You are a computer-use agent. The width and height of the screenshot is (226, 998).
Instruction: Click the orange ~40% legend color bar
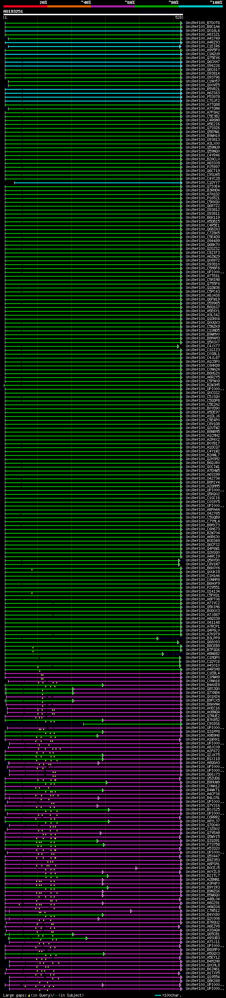coord(69,6)
